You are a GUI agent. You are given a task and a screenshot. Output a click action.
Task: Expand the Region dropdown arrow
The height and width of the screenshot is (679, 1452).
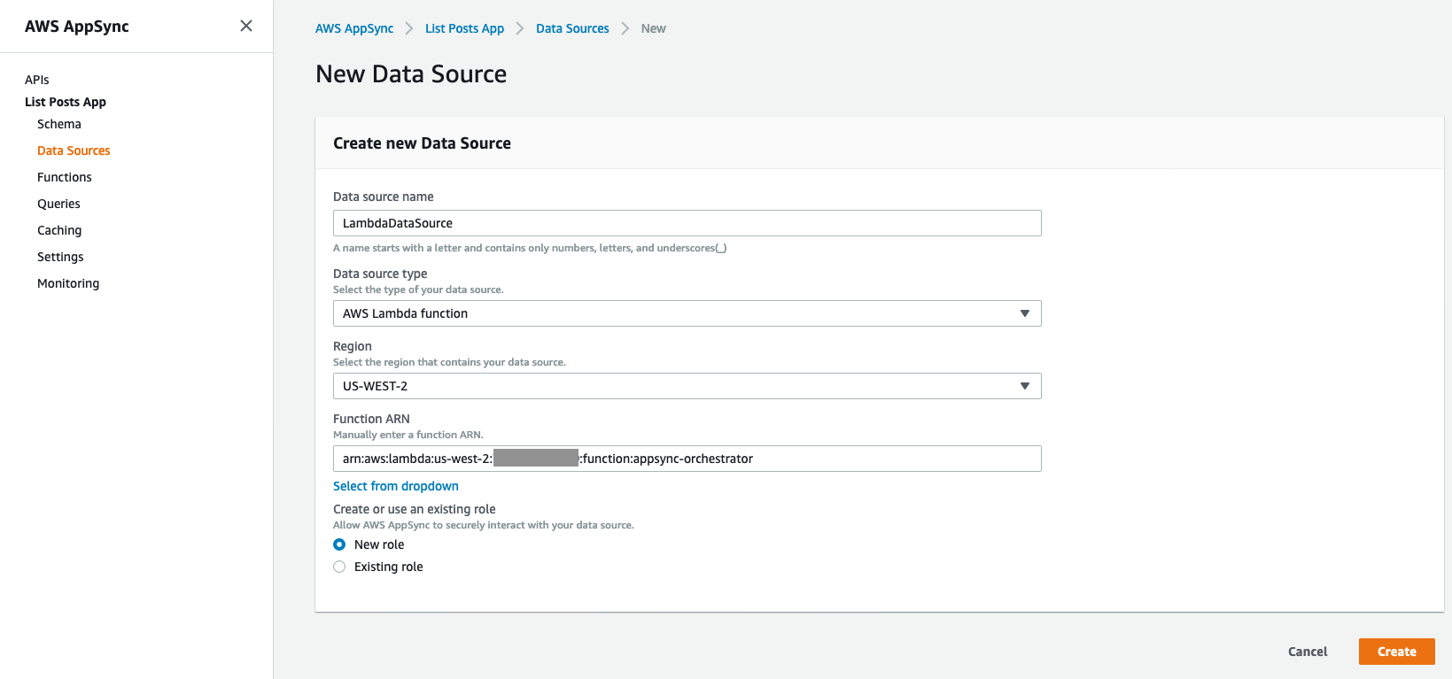point(1024,386)
